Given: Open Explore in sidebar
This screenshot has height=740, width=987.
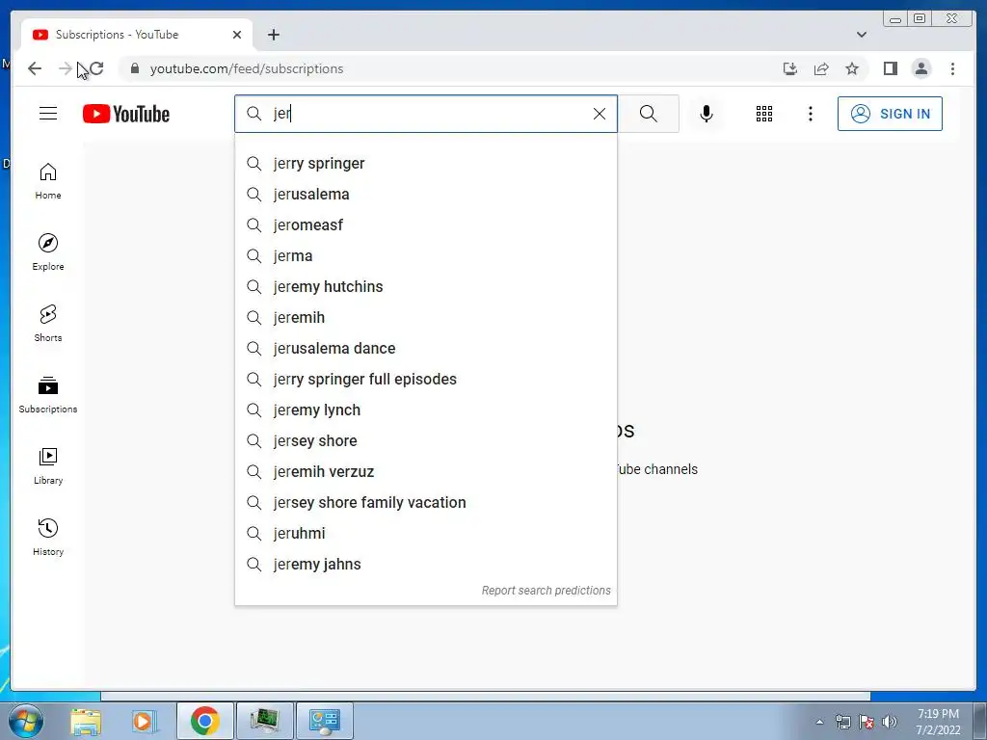Looking at the screenshot, I should tap(48, 252).
